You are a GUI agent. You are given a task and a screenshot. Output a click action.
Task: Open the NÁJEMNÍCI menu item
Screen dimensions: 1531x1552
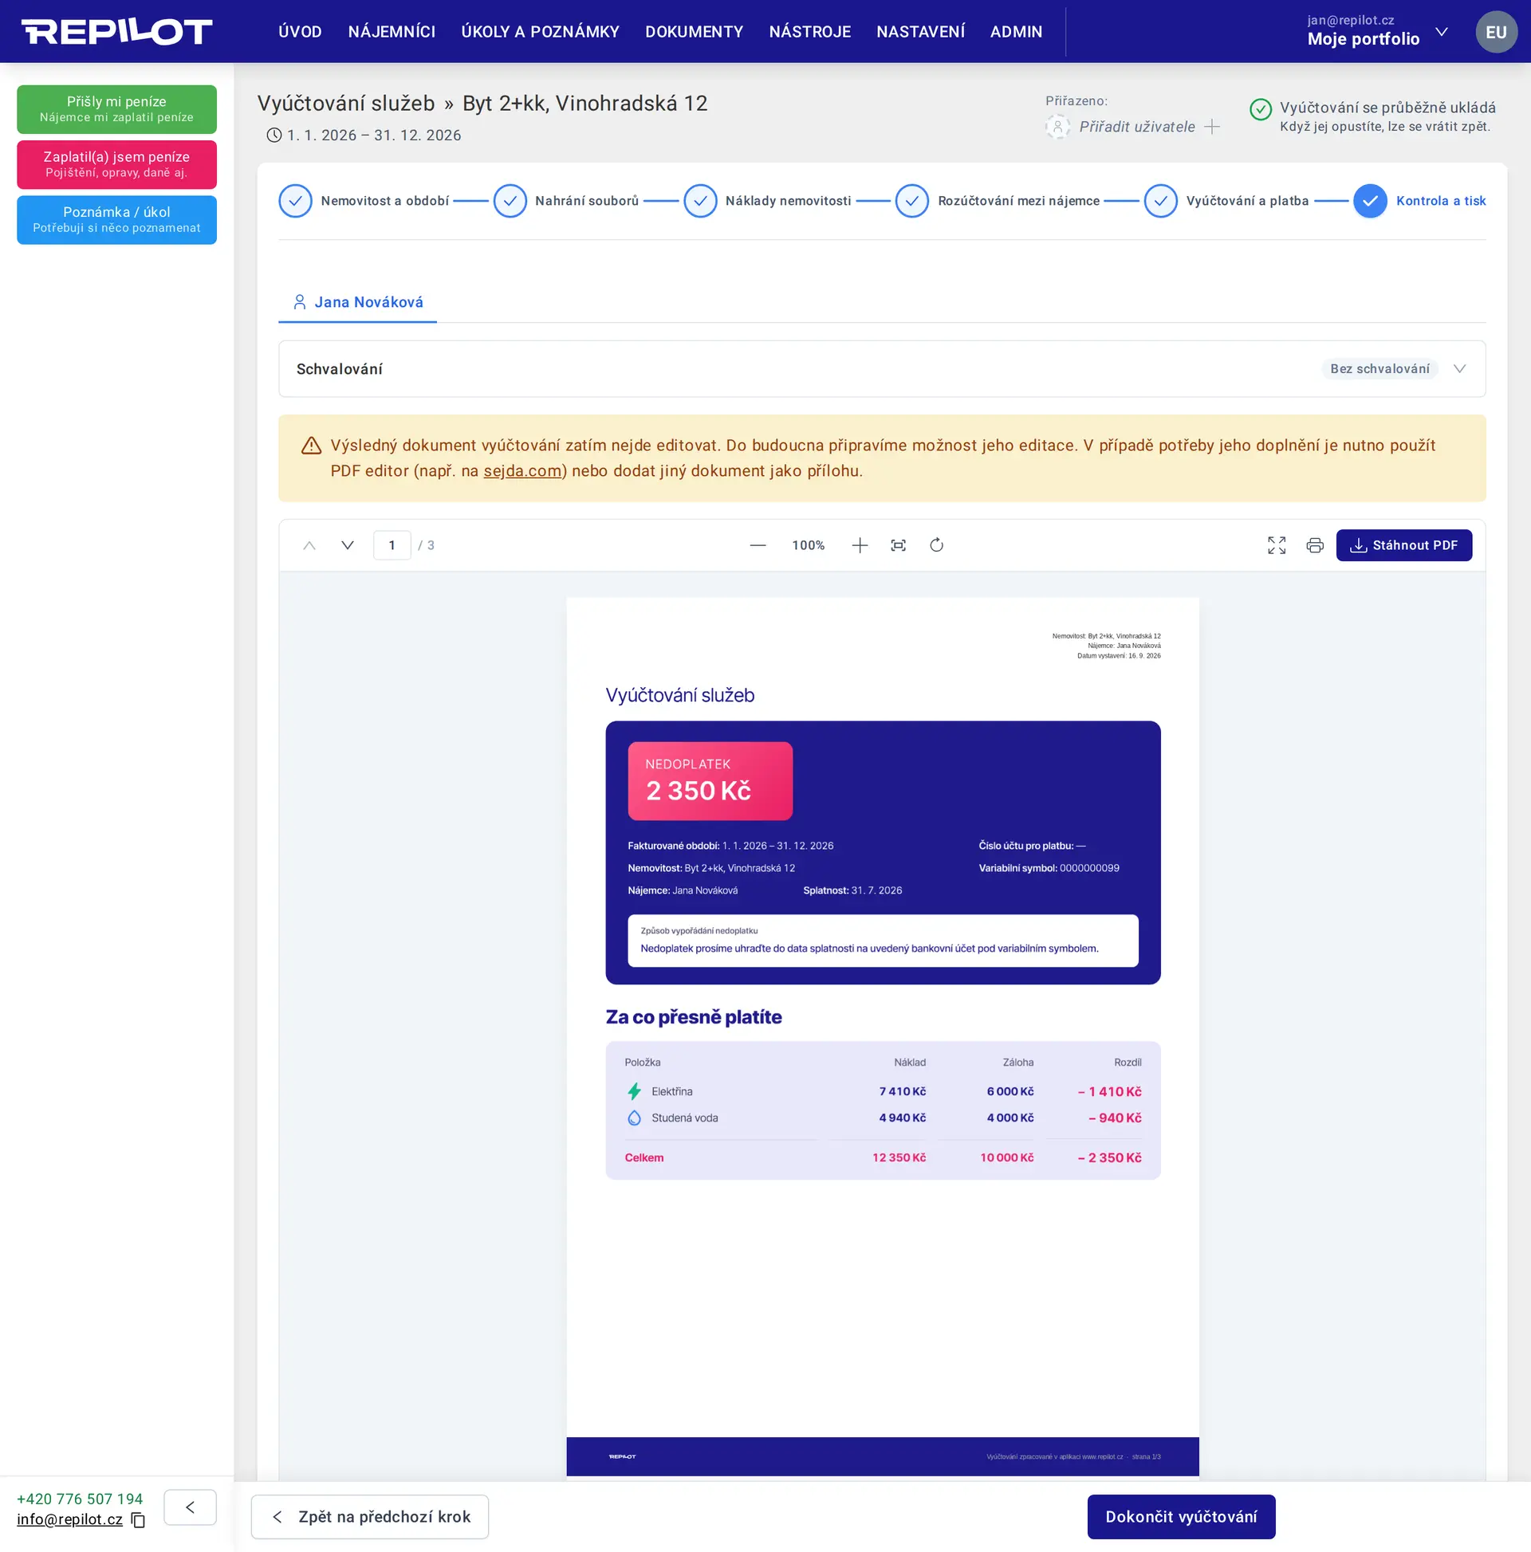coord(392,31)
